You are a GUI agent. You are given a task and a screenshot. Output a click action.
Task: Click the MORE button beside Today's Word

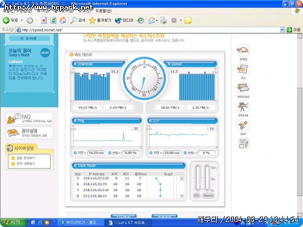45,53
